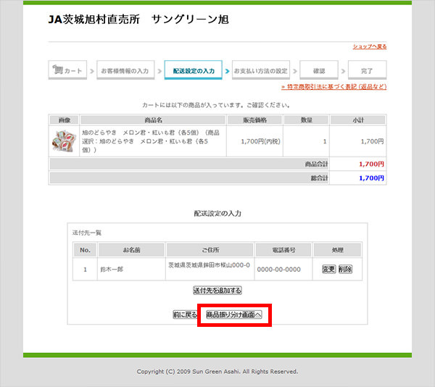The width and height of the screenshot is (435, 387).
Task: Click the cart icon in the step bar
Action: pos(57,71)
